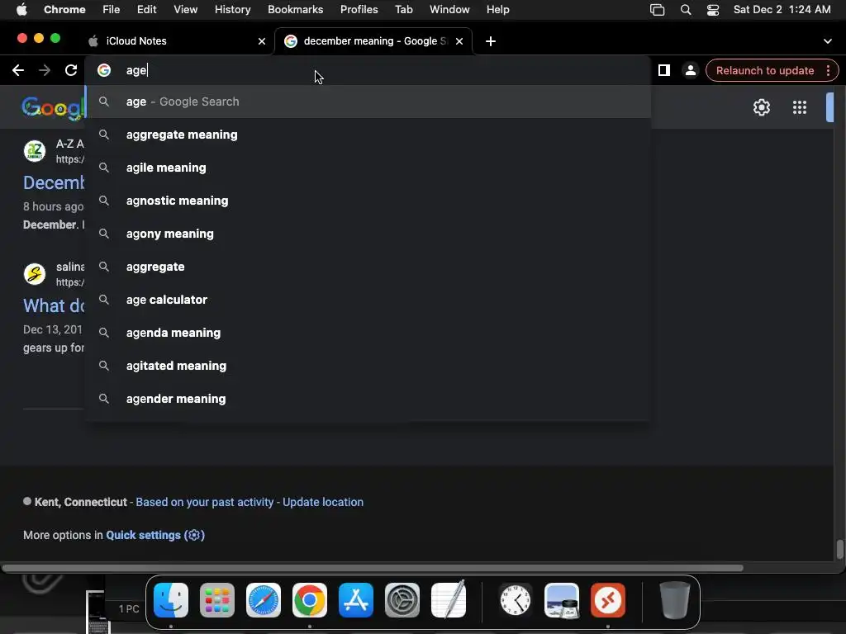Open Launchpad from the Dock
This screenshot has height=634, width=846.
pyautogui.click(x=217, y=600)
